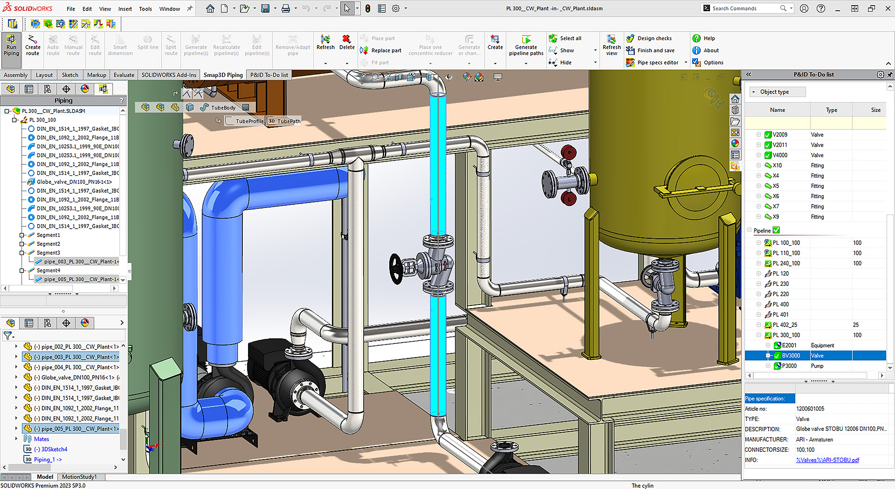Open the Insert menu
Image resolution: width=895 pixels, height=489 pixels.
point(125,9)
